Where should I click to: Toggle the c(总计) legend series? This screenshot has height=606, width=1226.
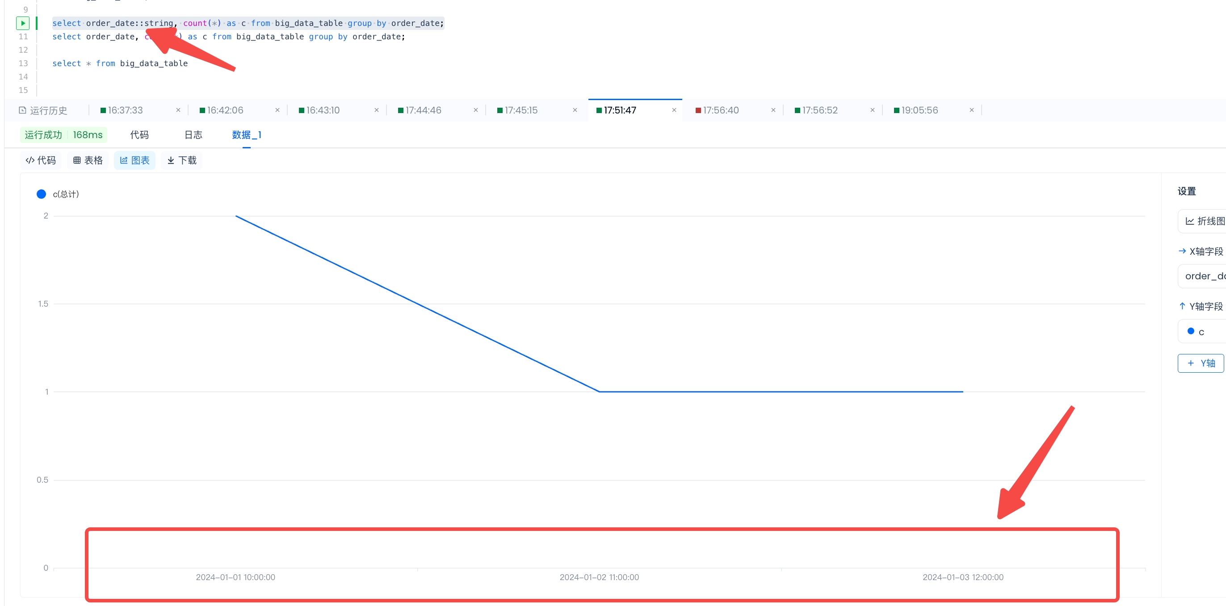(x=58, y=194)
